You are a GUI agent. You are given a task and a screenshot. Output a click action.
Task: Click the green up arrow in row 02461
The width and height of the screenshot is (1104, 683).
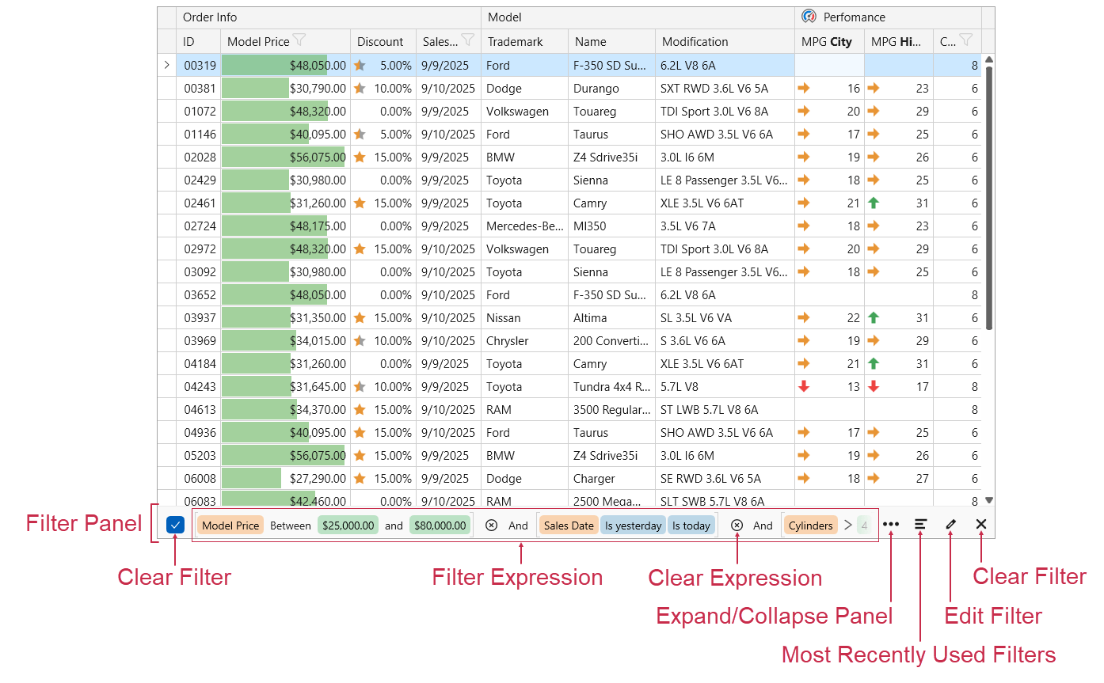coord(874,203)
